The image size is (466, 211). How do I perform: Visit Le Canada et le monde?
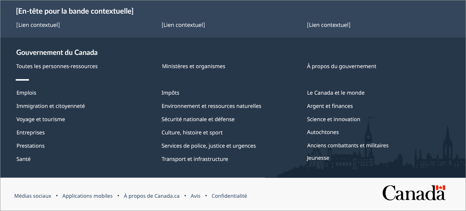tap(336, 93)
